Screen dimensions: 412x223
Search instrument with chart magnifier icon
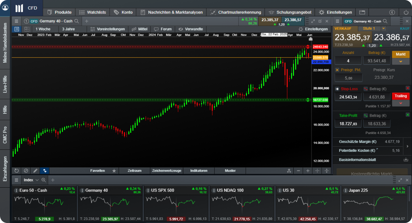point(77,21)
